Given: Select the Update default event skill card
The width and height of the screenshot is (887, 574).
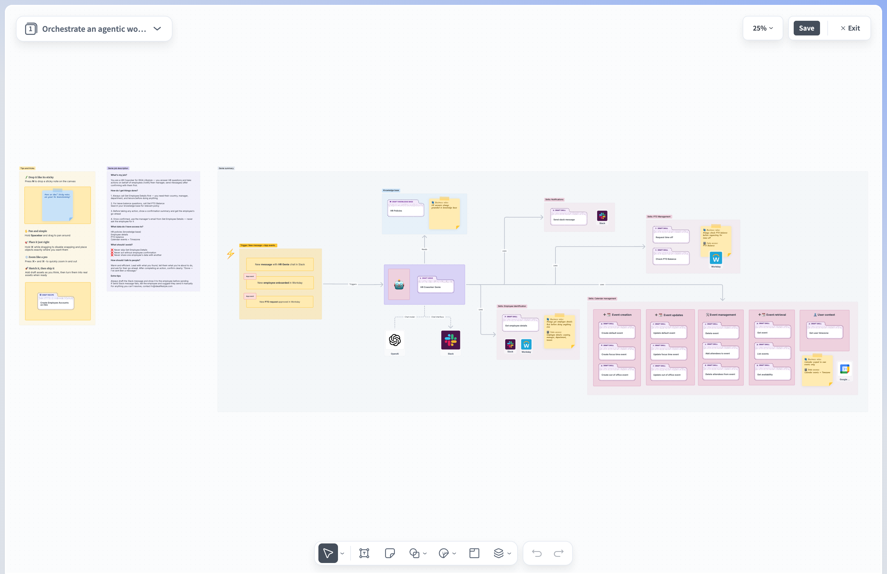Looking at the screenshot, I should [x=669, y=330].
